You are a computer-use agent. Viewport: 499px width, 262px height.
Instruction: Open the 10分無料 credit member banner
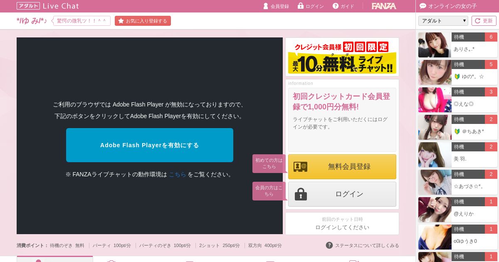[342, 57]
